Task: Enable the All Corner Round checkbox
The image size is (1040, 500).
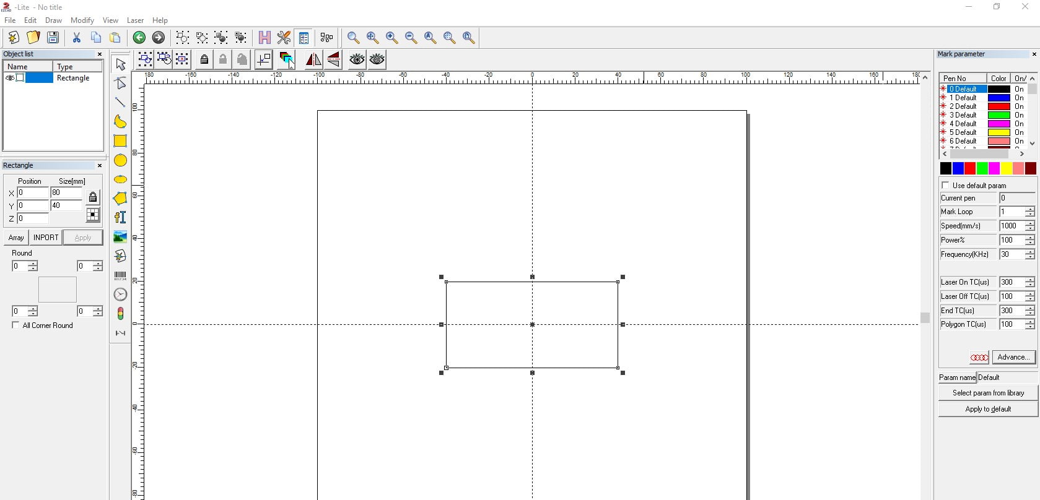Action: click(x=16, y=325)
